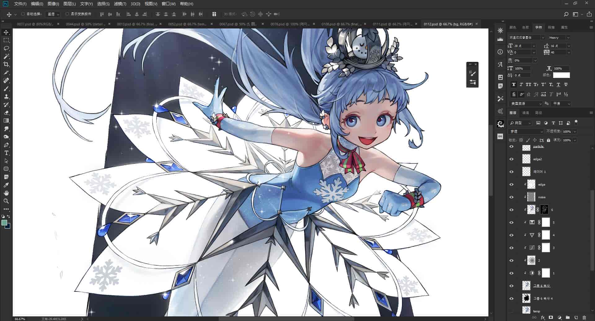Enable the 显示变换控件 checkbox
The height and width of the screenshot is (321, 595).
pos(67,14)
